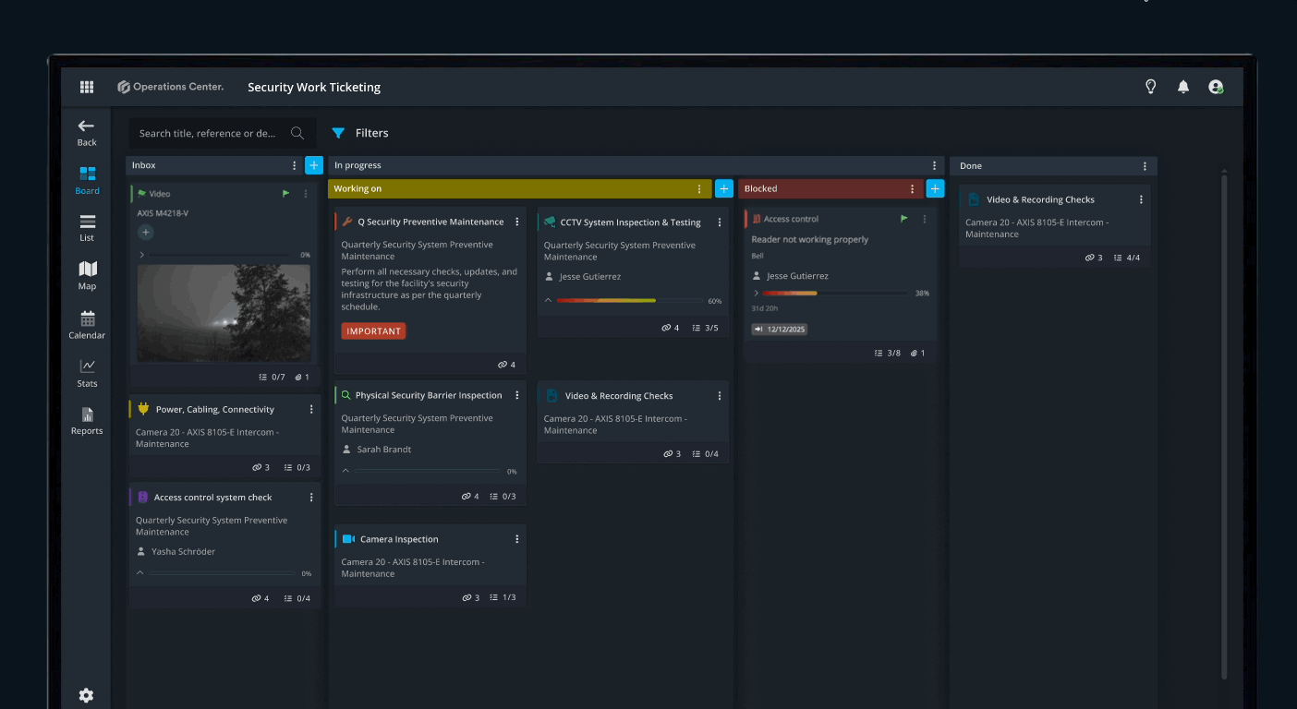The height and width of the screenshot is (709, 1297).
Task: Click the Security Work Ticketing title
Action: point(314,87)
